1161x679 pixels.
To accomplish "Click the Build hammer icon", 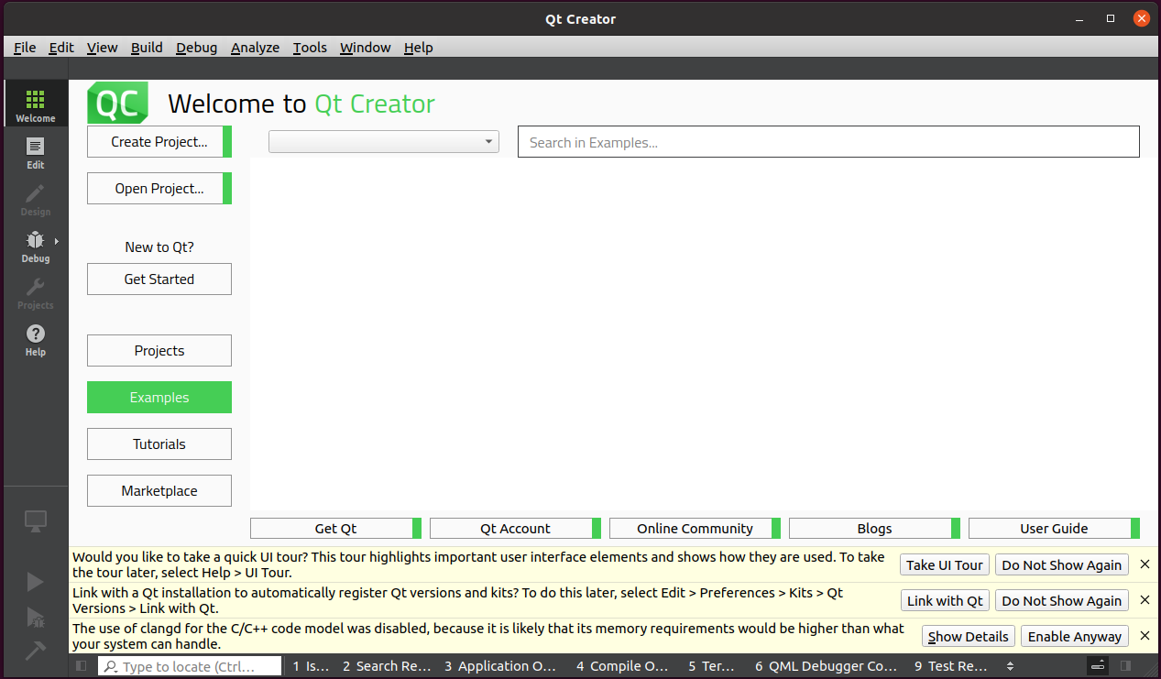I will pyautogui.click(x=35, y=651).
